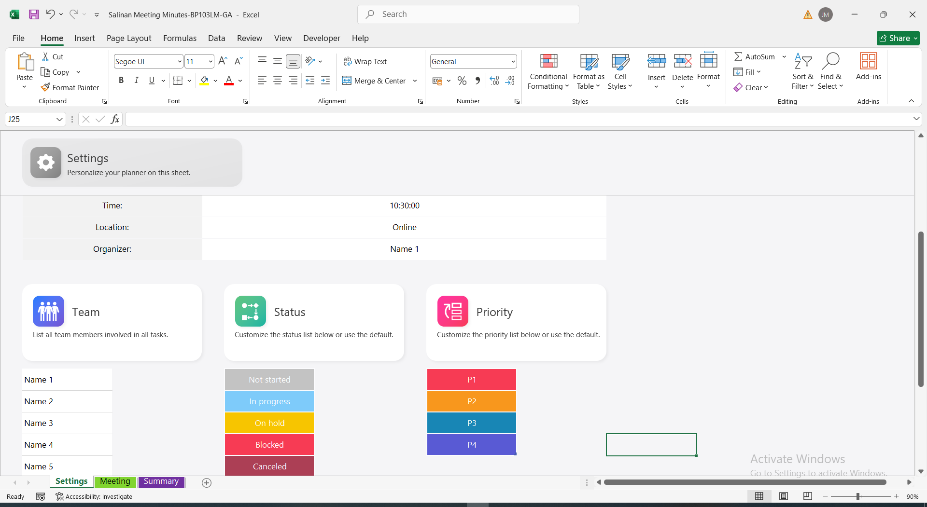Screen dimensions: 927x507
Task: Toggle Normal view in status bar
Action: pyautogui.click(x=759, y=496)
